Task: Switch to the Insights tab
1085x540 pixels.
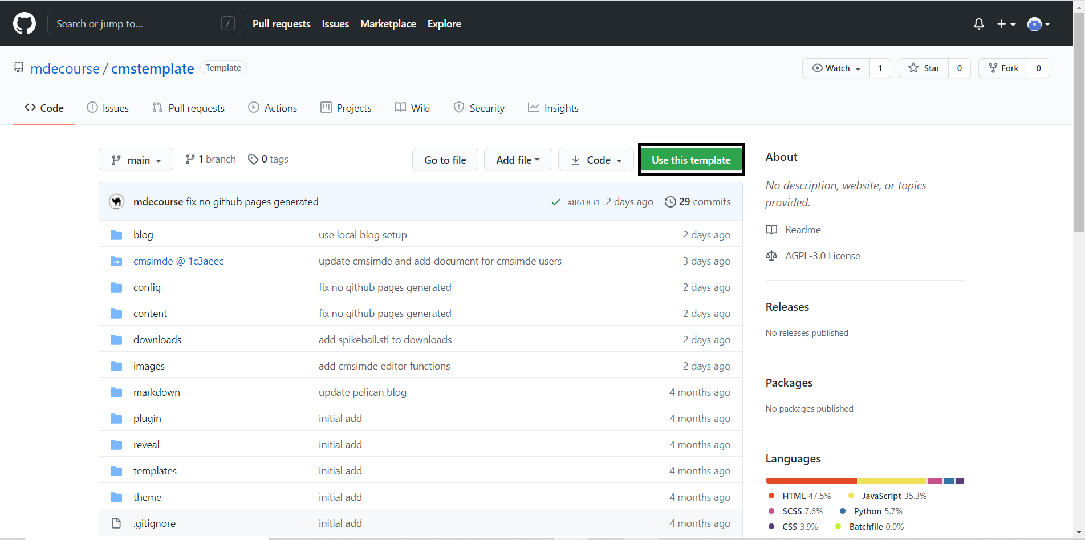Action: (x=553, y=108)
